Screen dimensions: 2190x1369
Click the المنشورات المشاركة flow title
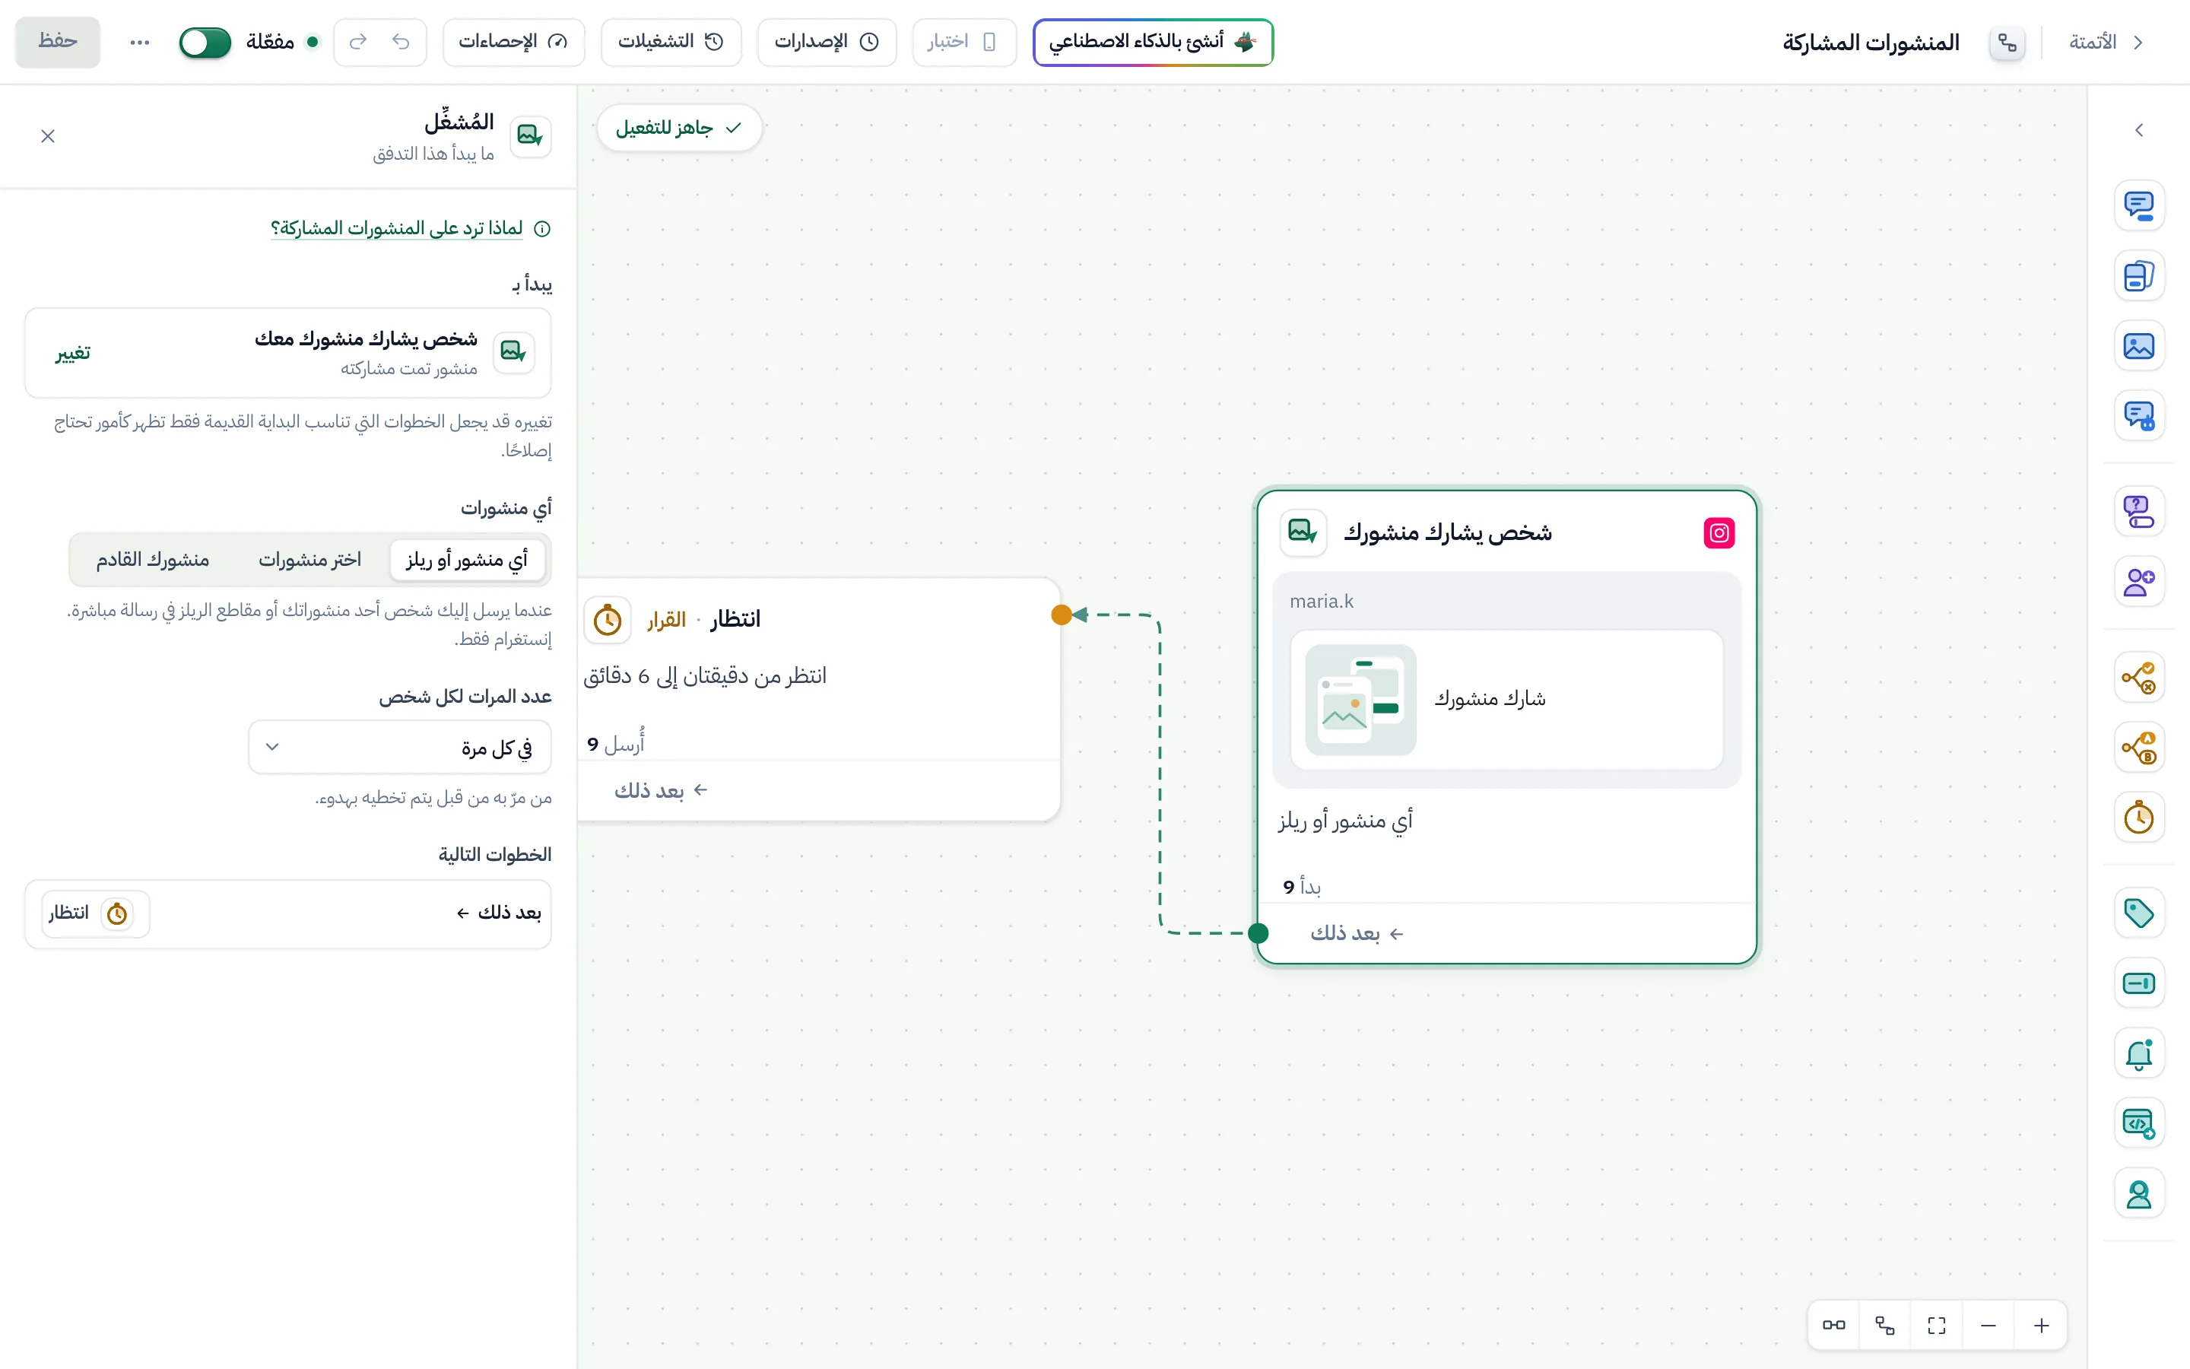pos(1871,43)
